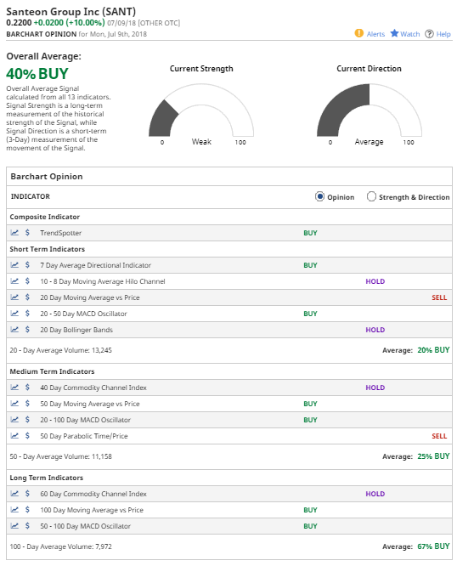Open the Watch link text
Viewport: 457px width, 566px height.
[x=410, y=34]
